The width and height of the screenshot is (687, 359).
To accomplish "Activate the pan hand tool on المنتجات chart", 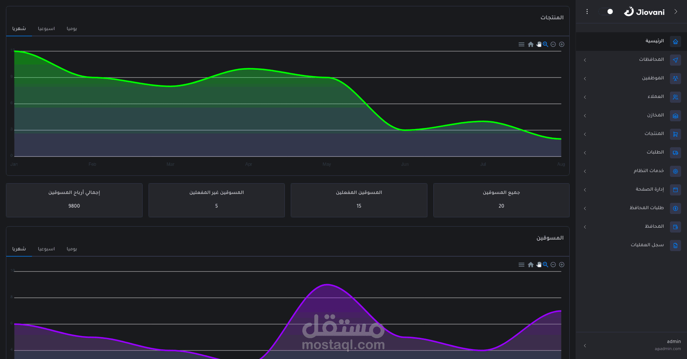I will 539,45.
